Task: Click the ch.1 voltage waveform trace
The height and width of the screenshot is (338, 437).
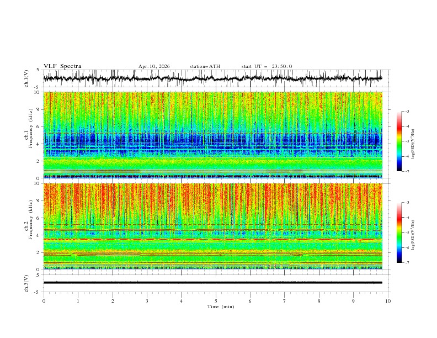Action: (x=212, y=78)
